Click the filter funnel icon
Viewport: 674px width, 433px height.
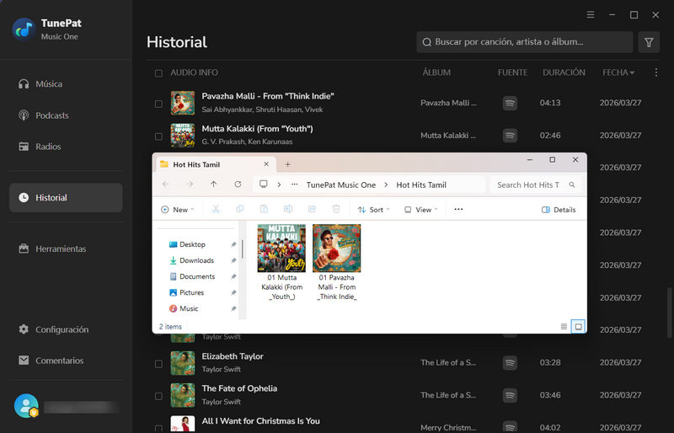click(649, 42)
